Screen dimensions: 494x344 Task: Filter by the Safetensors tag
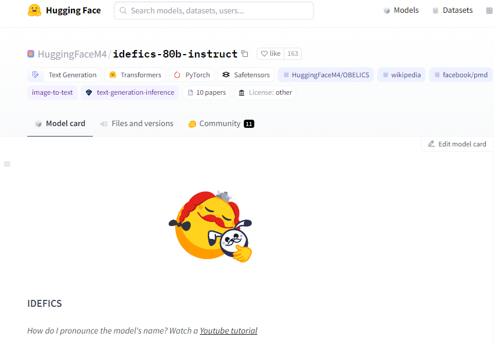point(246,75)
